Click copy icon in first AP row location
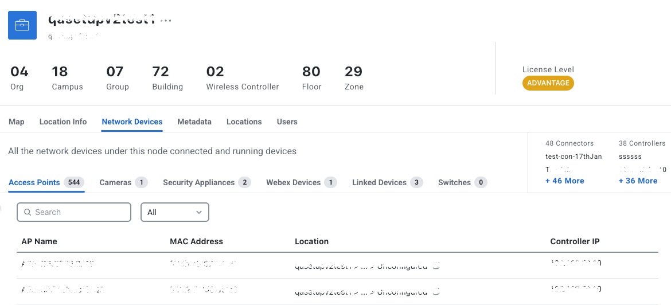The image size is (671, 305). (x=436, y=266)
